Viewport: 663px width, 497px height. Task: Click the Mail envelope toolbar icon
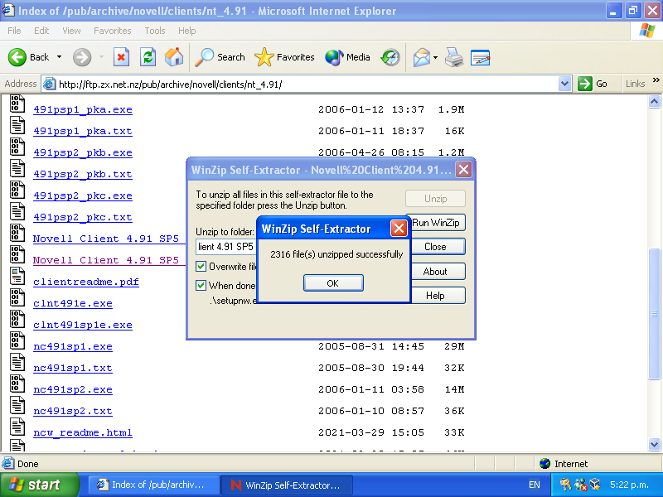422,57
